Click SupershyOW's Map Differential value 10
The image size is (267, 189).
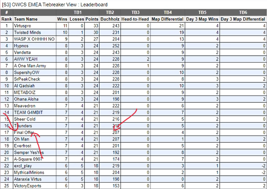[x=182, y=72]
